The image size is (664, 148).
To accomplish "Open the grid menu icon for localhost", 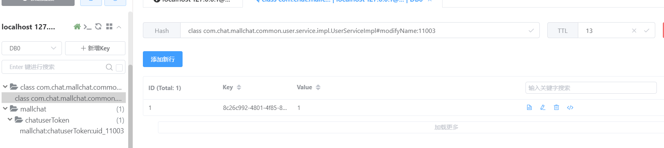I will click(109, 27).
